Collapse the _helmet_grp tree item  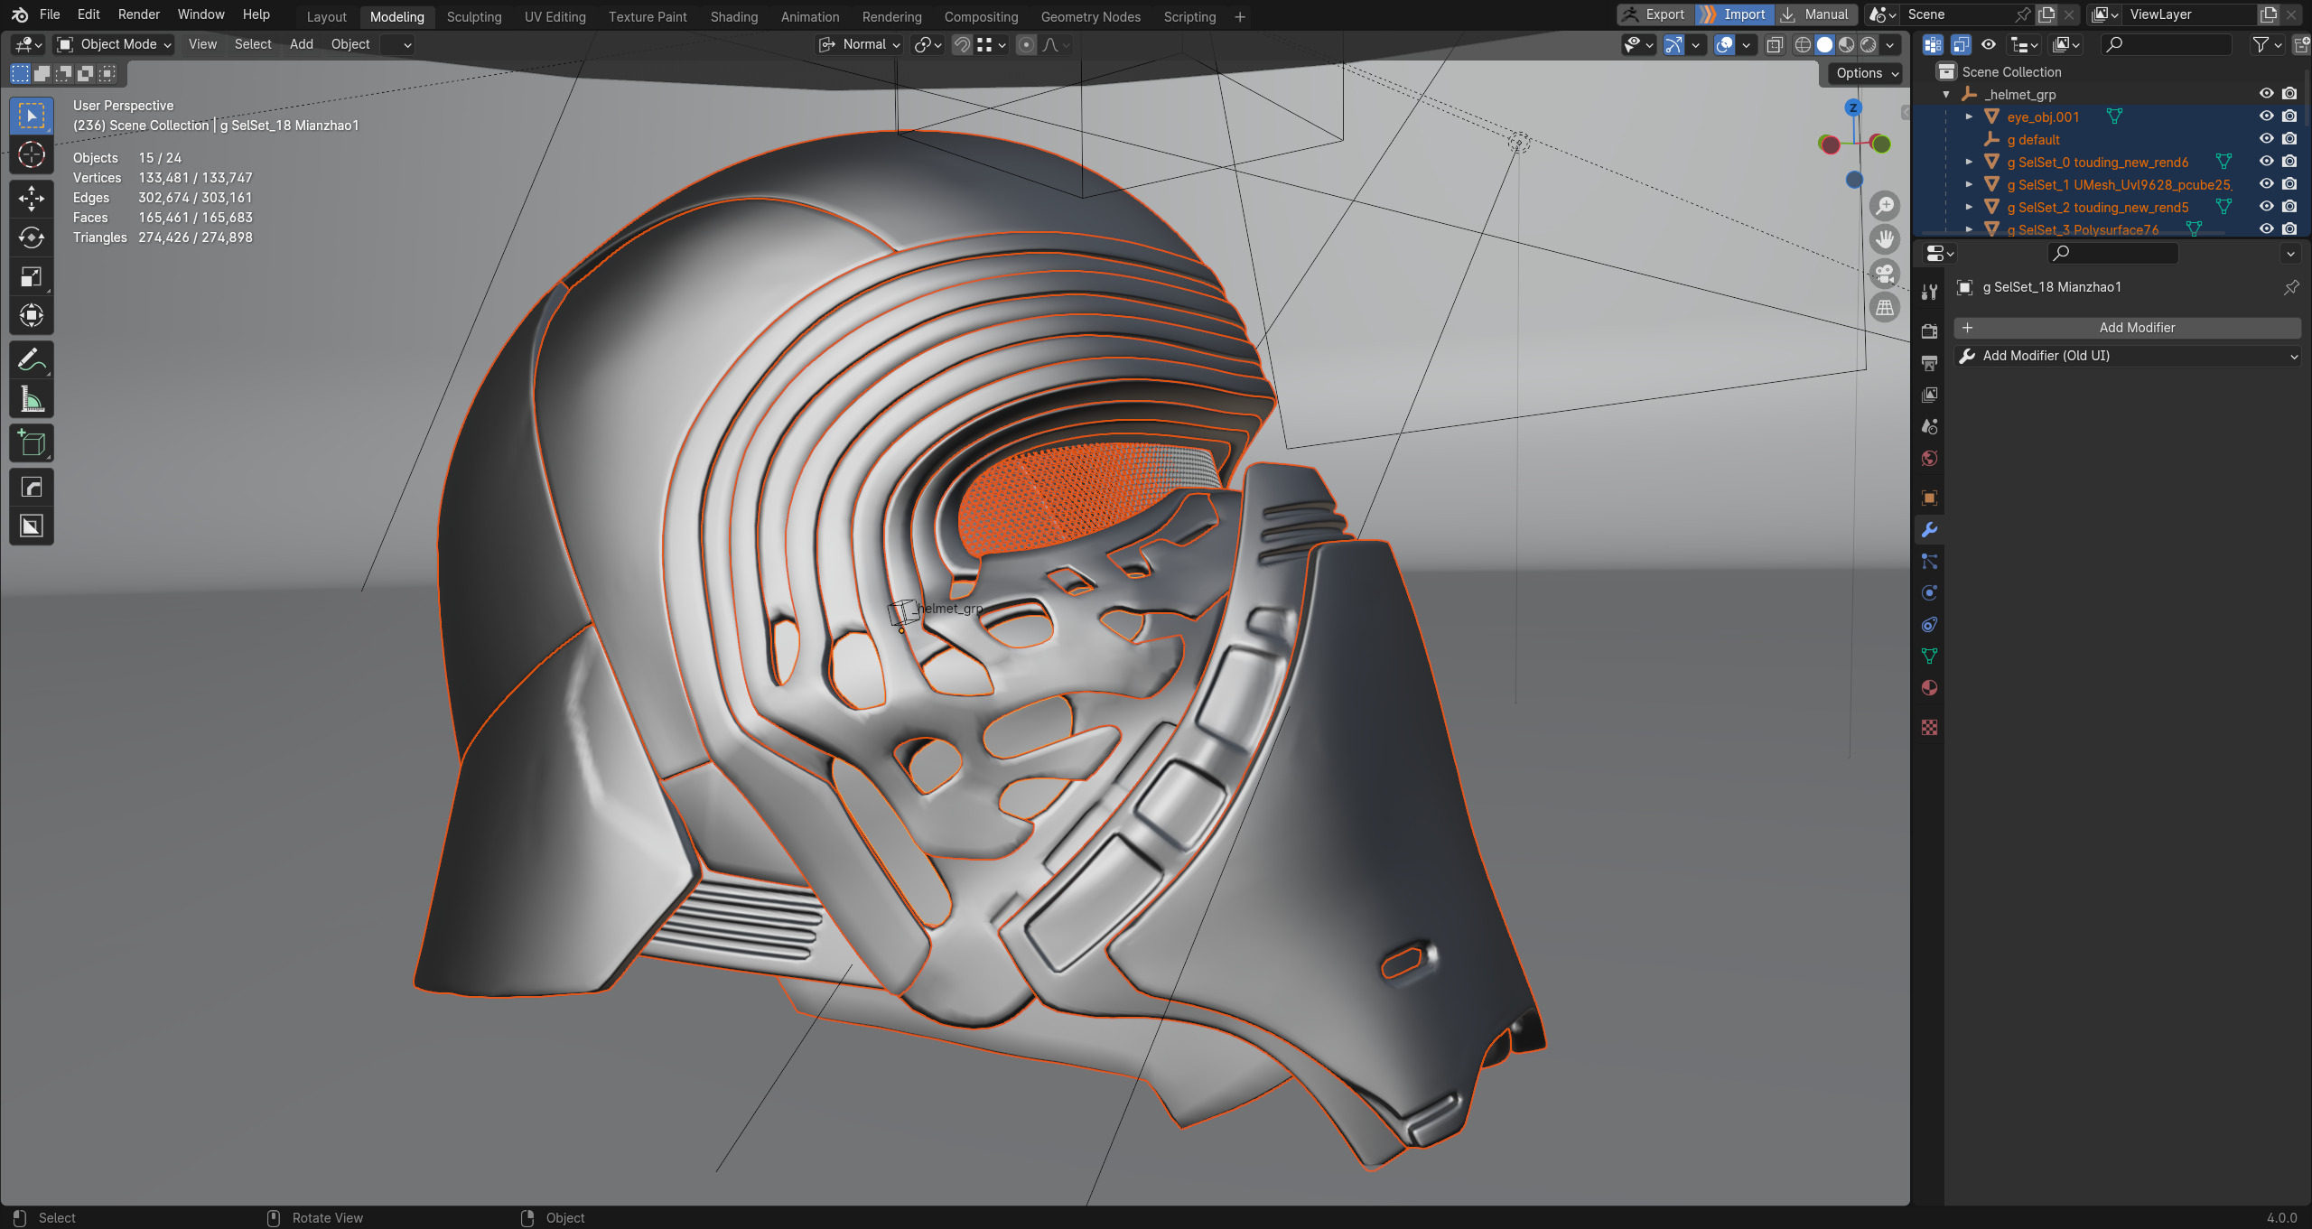(x=1946, y=94)
